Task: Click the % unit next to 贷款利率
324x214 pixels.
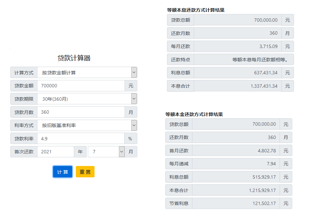Action: click(x=131, y=139)
